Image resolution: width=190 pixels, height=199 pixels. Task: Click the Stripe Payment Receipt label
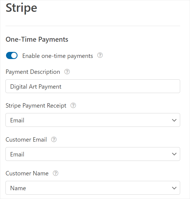(x=36, y=106)
